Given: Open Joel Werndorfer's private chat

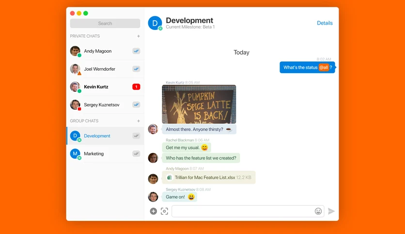Looking at the screenshot, I should point(105,69).
